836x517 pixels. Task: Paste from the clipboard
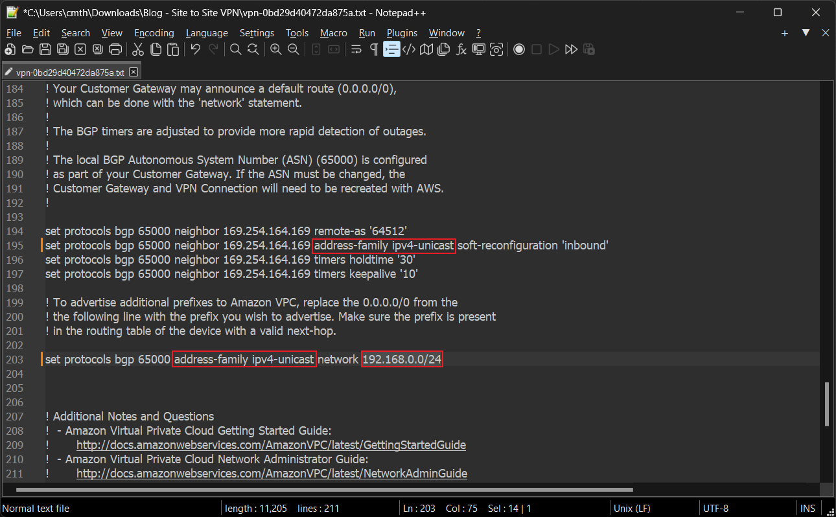(x=173, y=49)
